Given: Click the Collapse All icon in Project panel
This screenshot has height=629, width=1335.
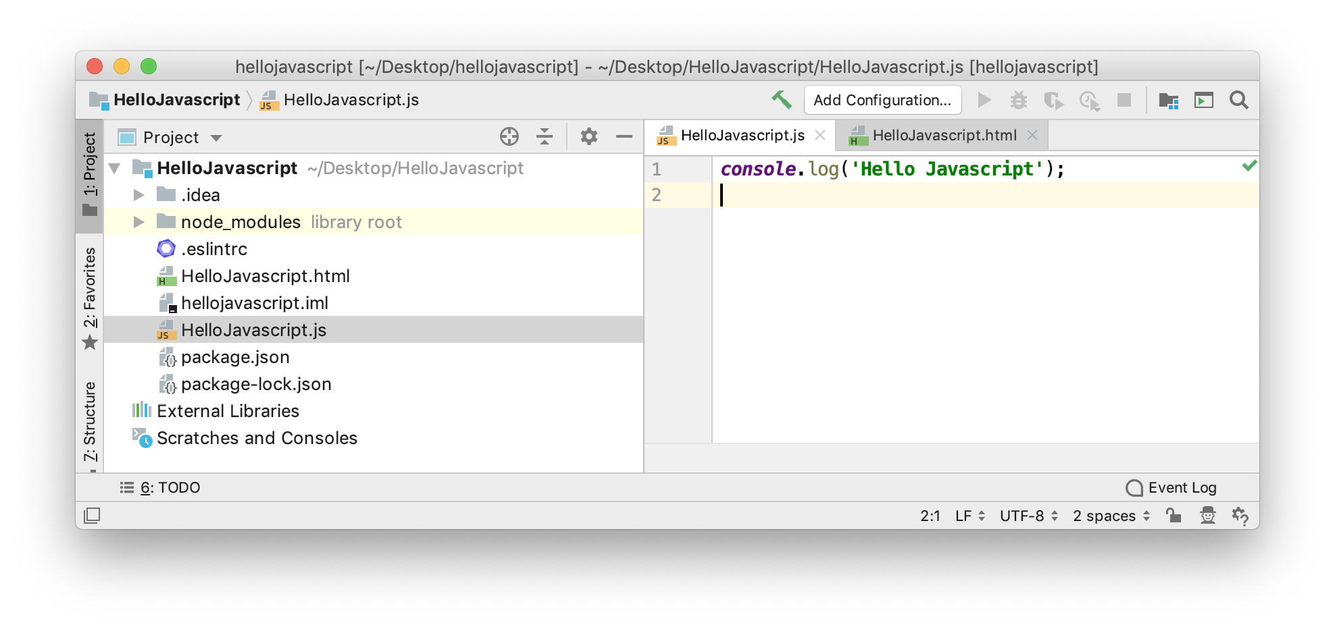Looking at the screenshot, I should pyautogui.click(x=544, y=137).
